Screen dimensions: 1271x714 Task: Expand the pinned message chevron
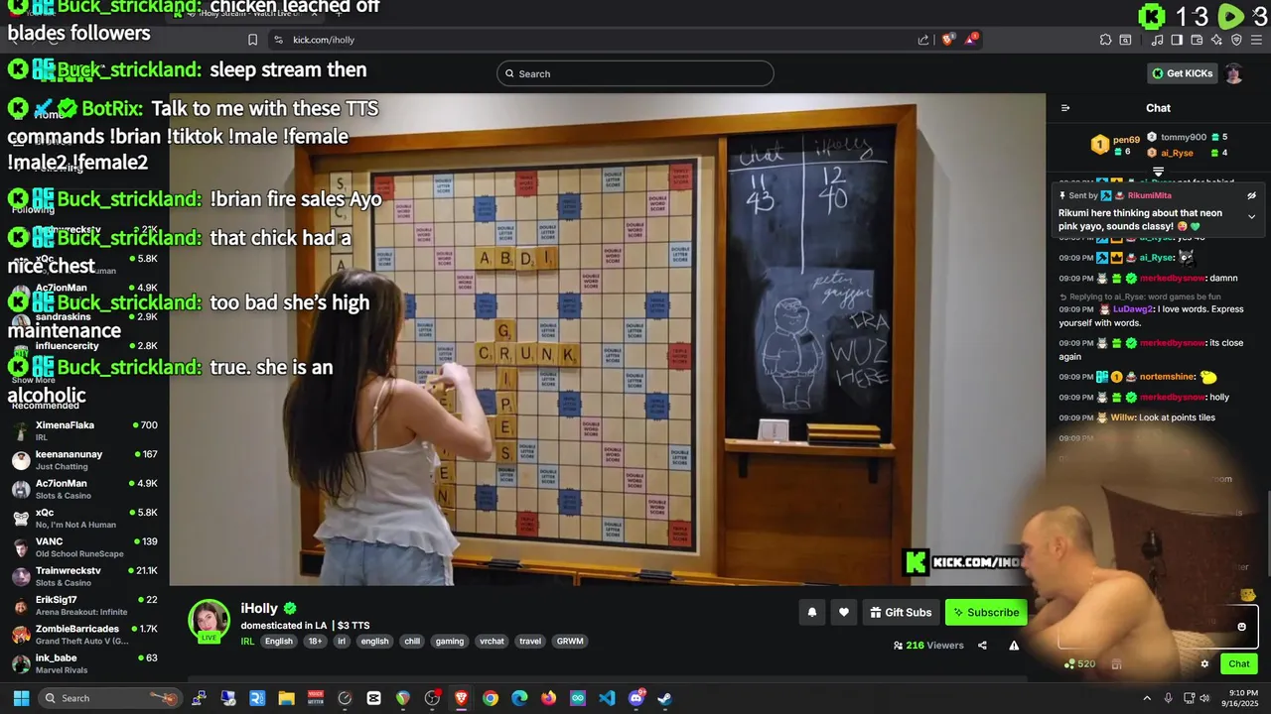click(x=1251, y=216)
